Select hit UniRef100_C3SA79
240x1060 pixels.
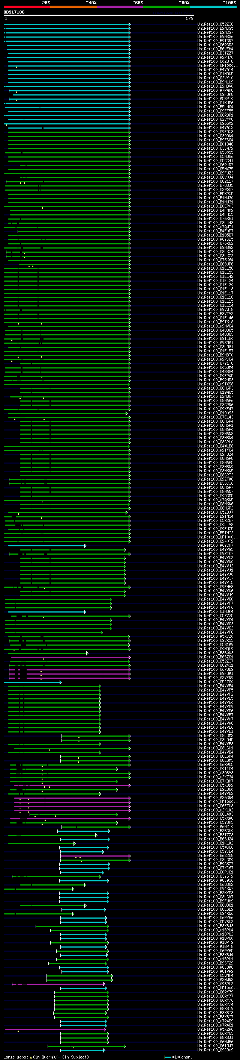click(215, 148)
